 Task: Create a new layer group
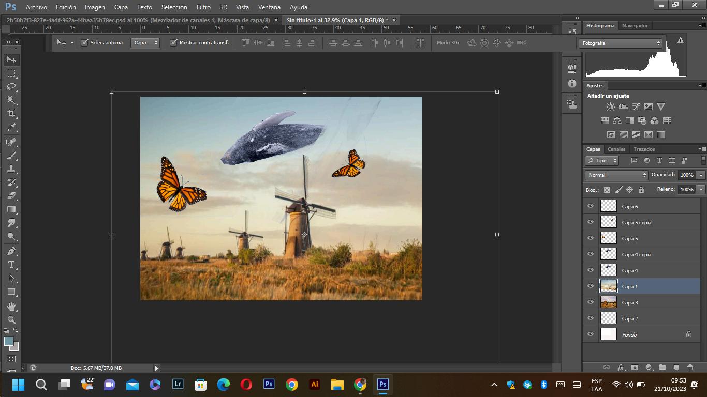point(662,368)
